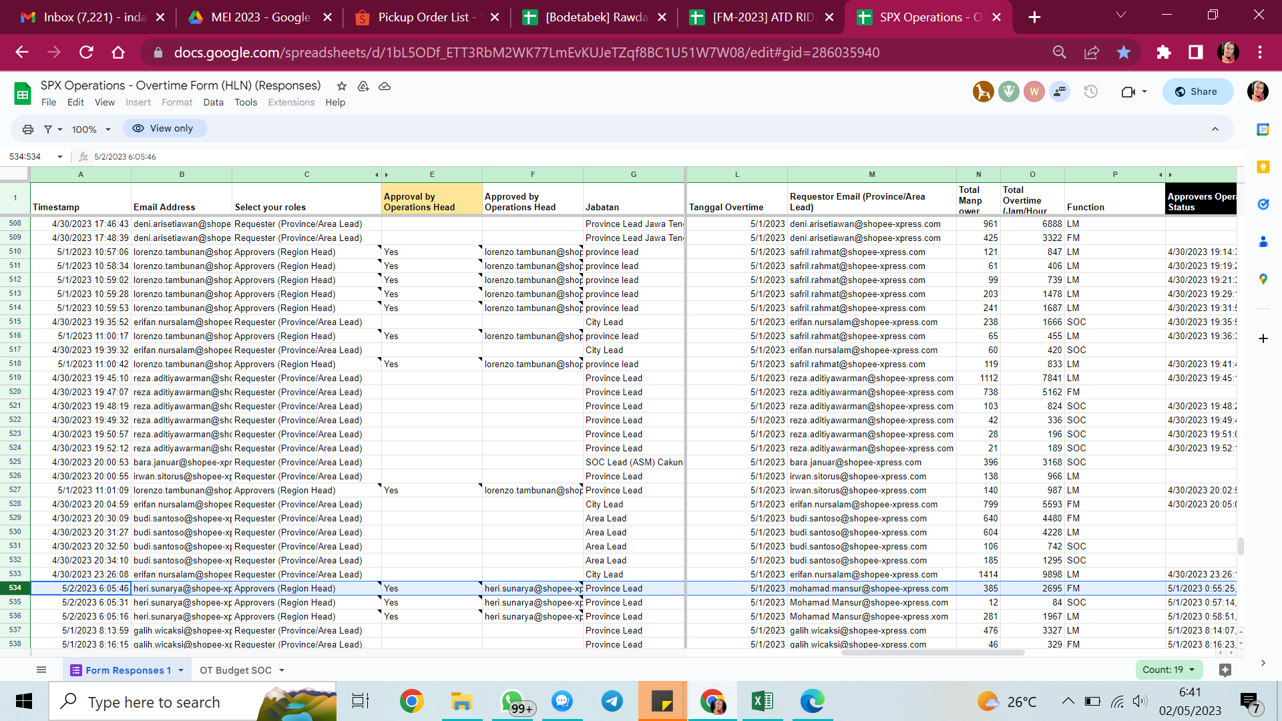Image resolution: width=1282 pixels, height=721 pixels.
Task: Open Form Responses 1 sheet dropdown arrow
Action: pyautogui.click(x=181, y=670)
